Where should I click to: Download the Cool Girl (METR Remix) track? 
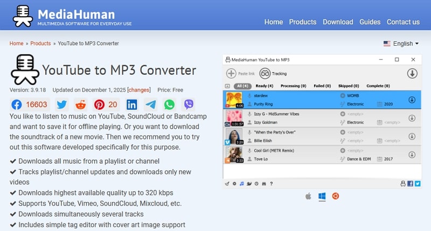(x=412, y=155)
